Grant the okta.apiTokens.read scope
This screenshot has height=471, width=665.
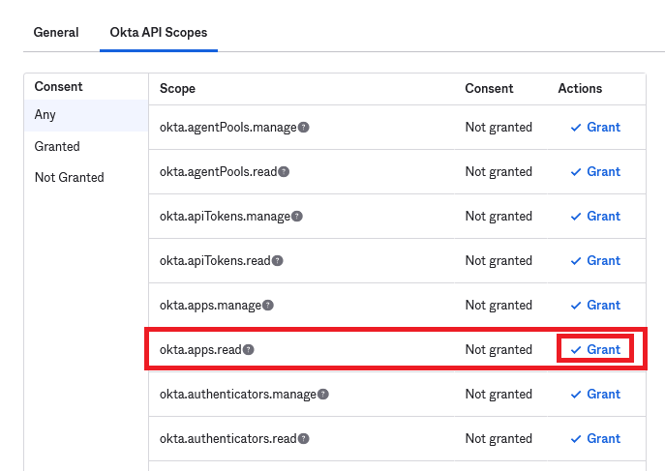click(595, 261)
